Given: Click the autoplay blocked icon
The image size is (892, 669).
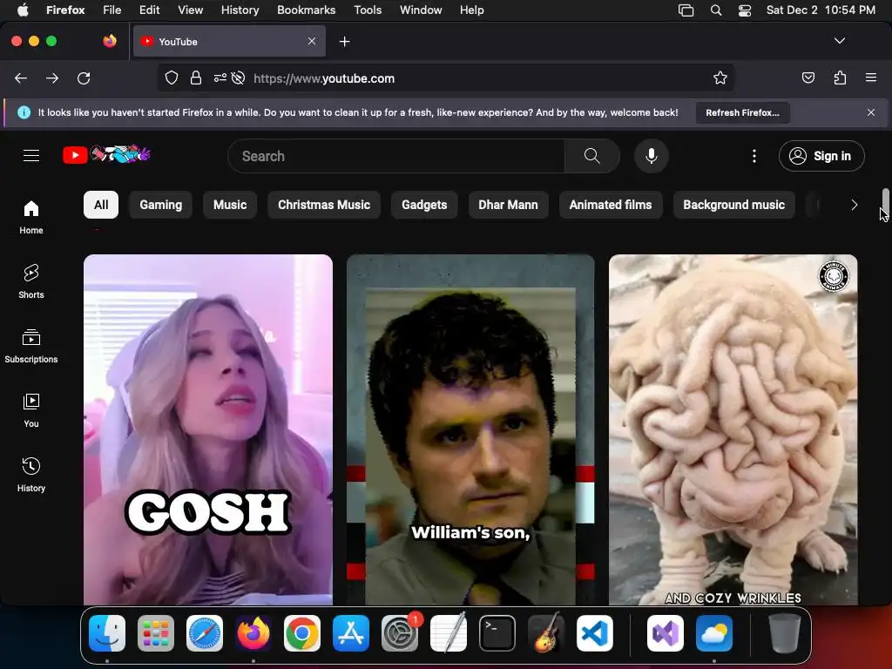Looking at the screenshot, I should click(239, 78).
